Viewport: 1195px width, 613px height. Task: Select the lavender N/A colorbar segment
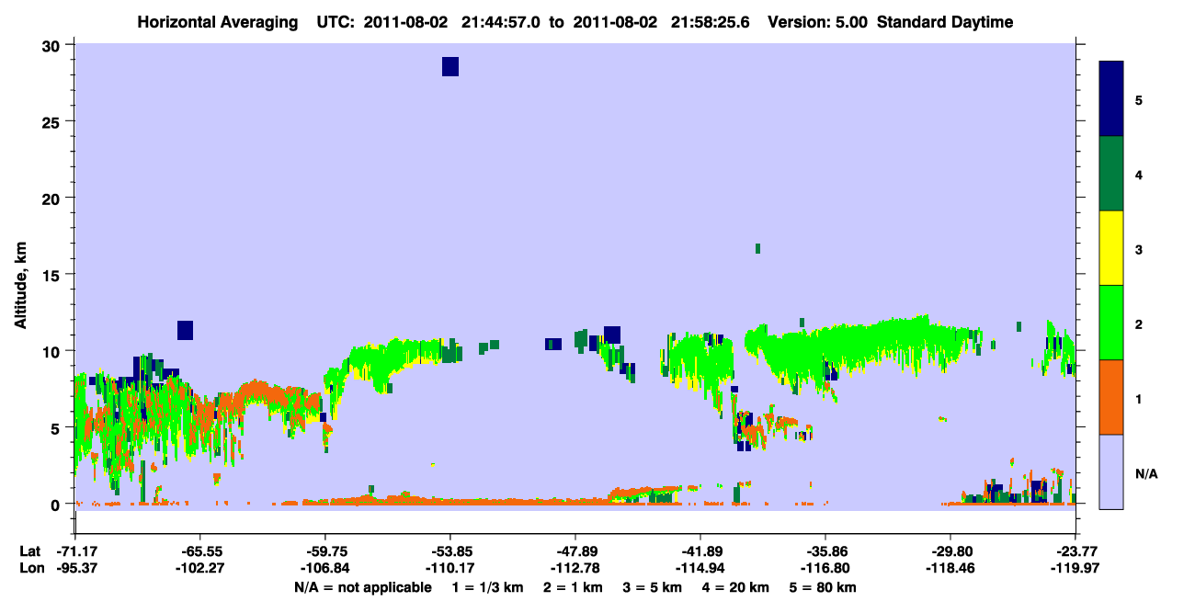(x=1111, y=471)
